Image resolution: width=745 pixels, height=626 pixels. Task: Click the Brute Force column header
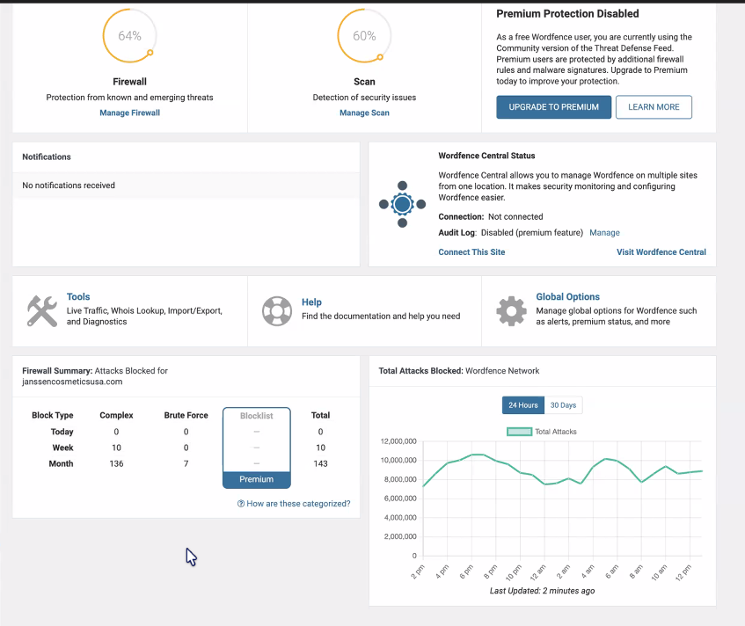click(186, 415)
